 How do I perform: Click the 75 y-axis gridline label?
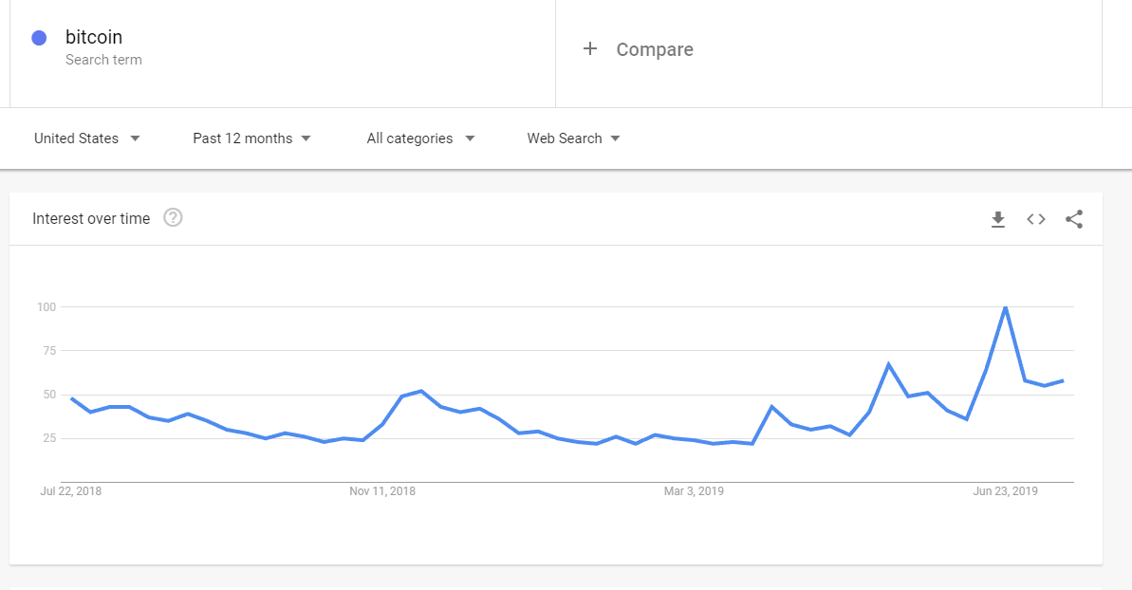(46, 351)
